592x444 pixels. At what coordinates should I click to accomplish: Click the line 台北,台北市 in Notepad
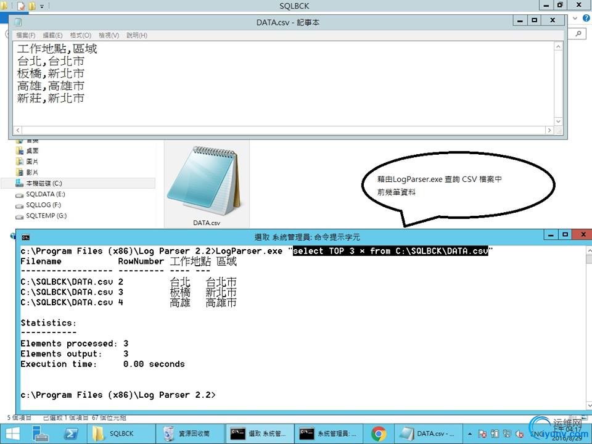[51, 61]
